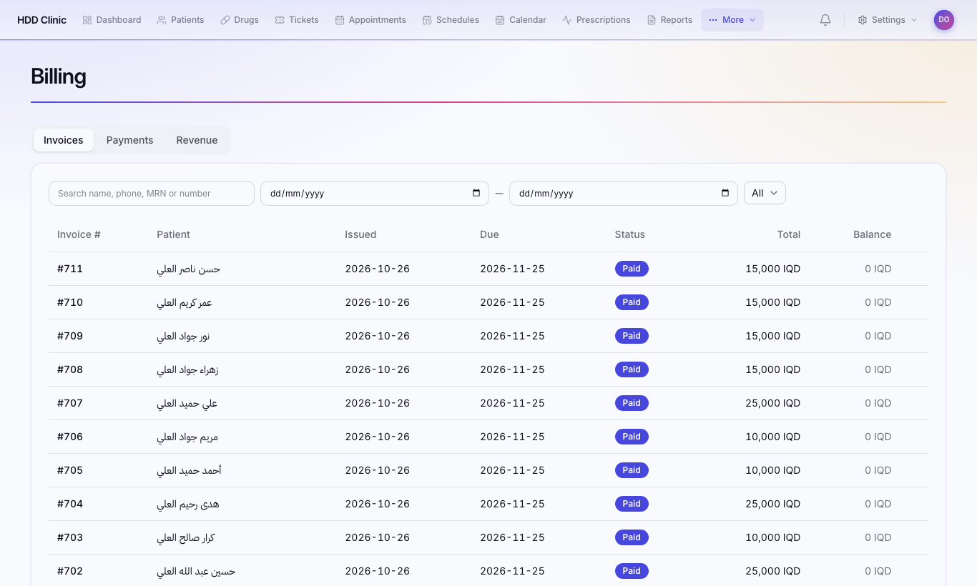Viewport: 977px width, 586px height.
Task: Switch to the Revenue tab
Action: (x=197, y=140)
